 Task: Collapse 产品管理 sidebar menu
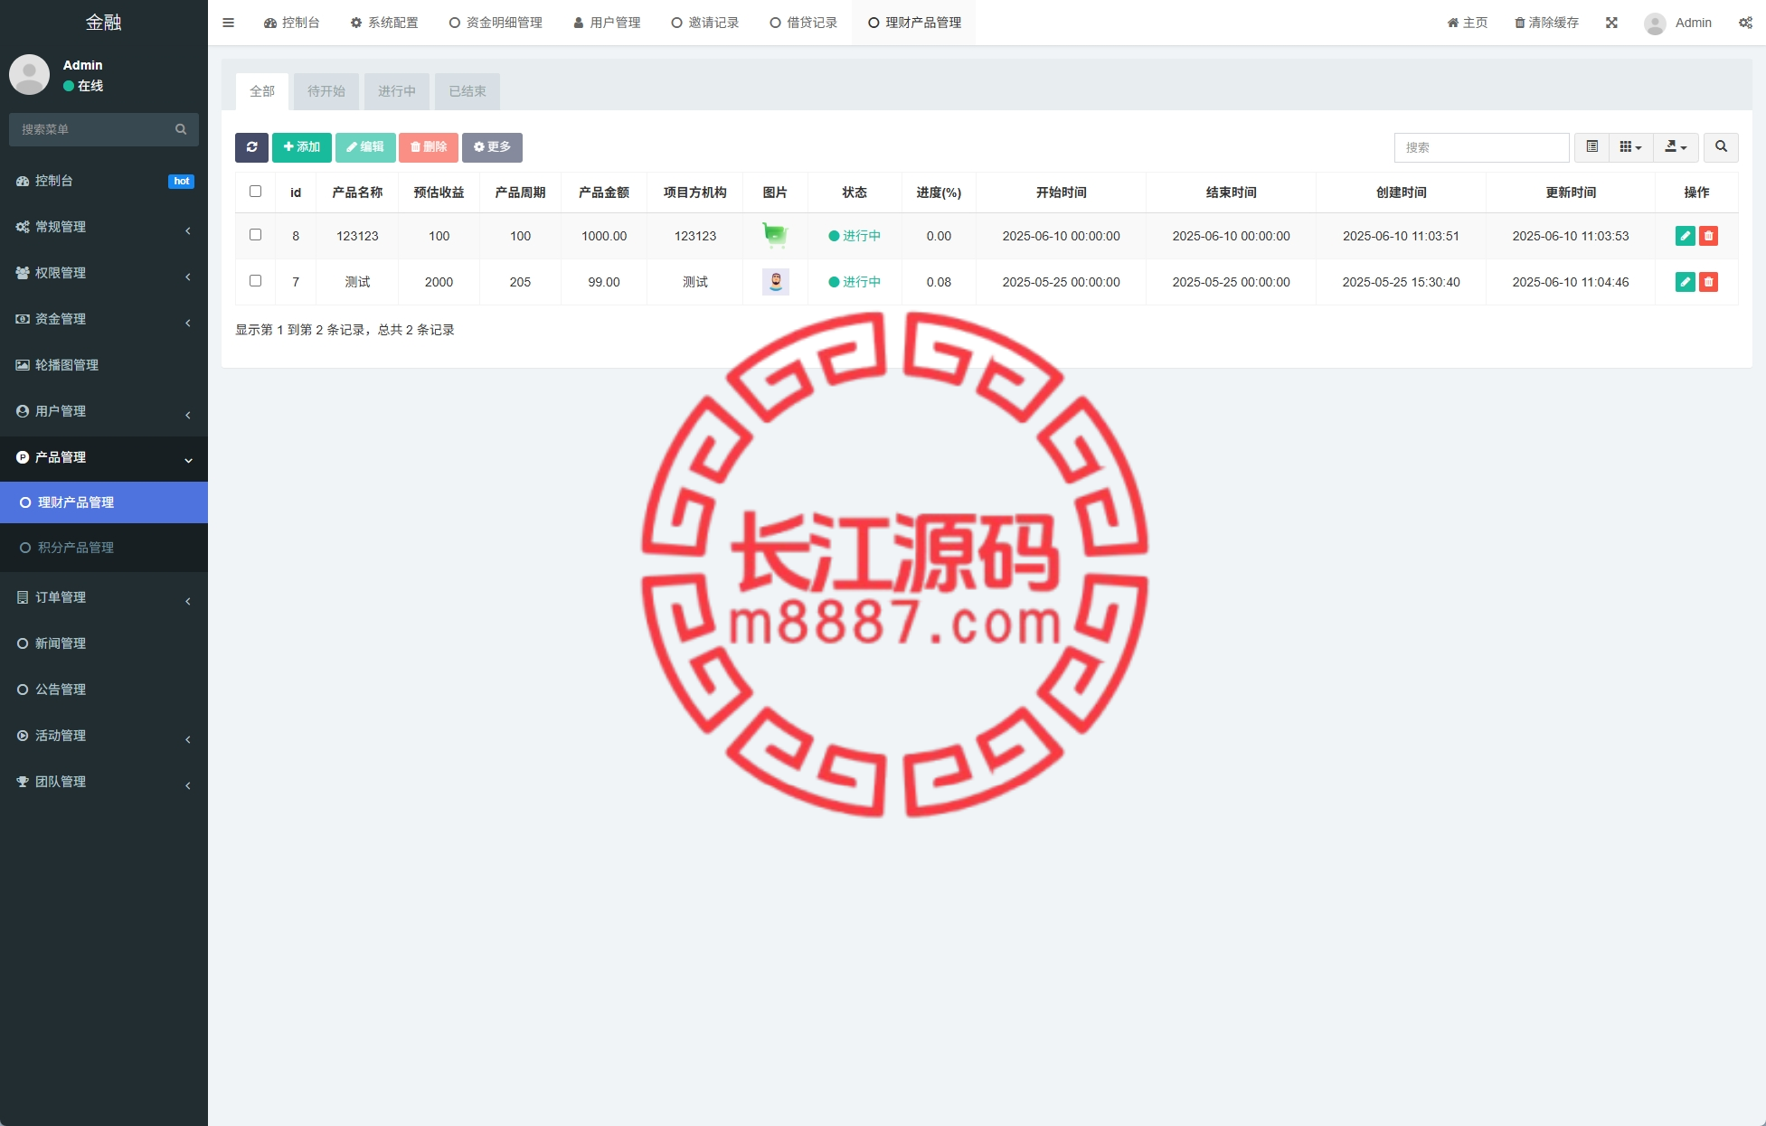pyautogui.click(x=104, y=457)
